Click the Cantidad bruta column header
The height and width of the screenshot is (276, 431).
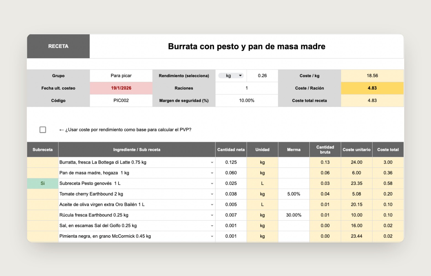click(x=325, y=150)
